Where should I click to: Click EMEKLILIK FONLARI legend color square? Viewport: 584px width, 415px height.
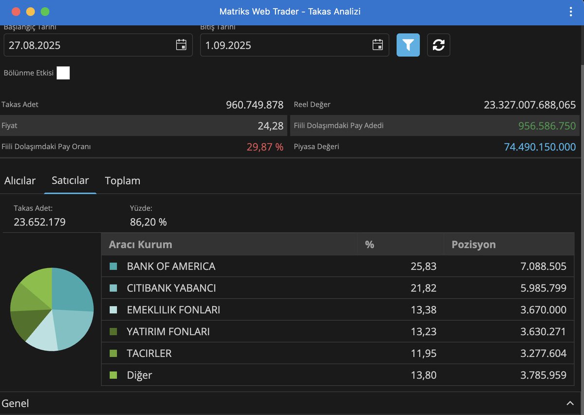pos(113,310)
